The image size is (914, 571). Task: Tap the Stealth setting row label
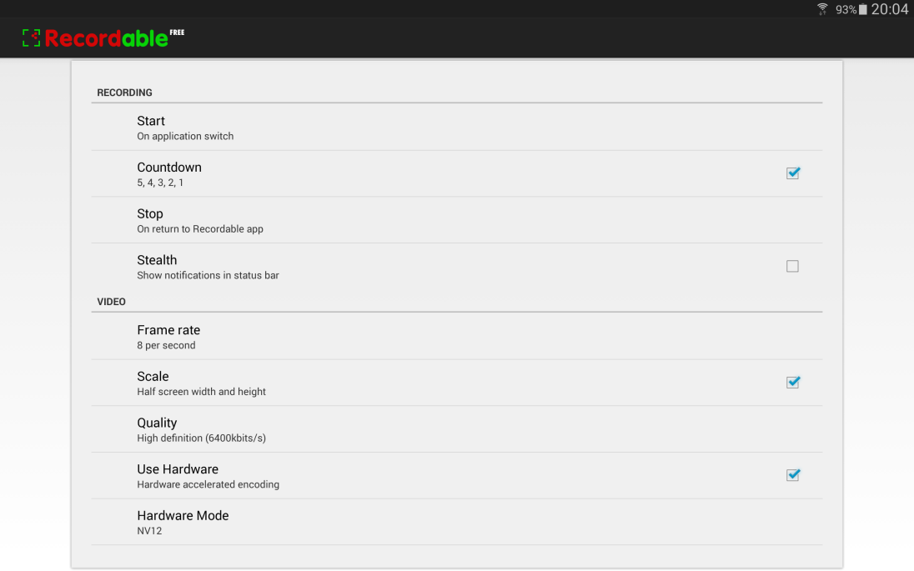[x=157, y=260]
